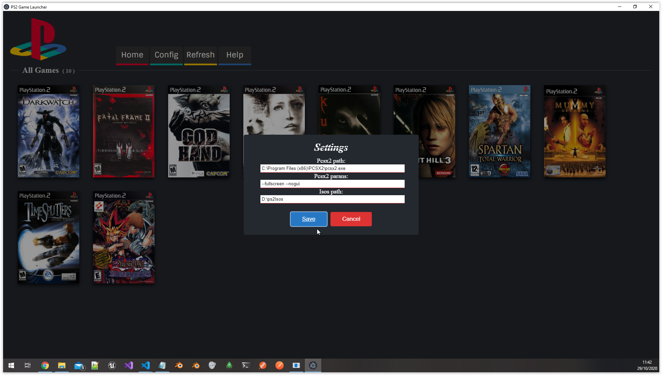Focus the Pcsx2 parans text field
Image resolution: width=662 pixels, height=375 pixels.
[332, 184]
